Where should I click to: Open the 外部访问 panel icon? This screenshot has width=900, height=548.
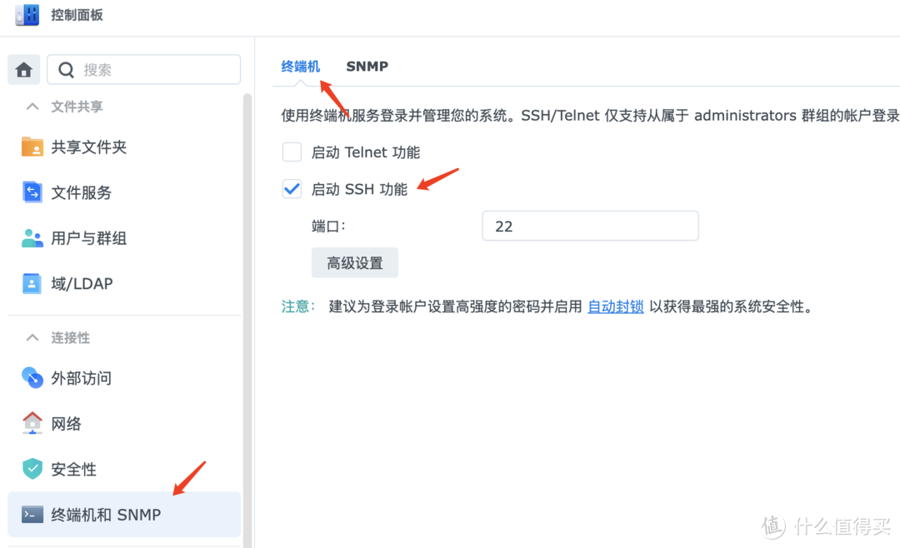click(x=31, y=378)
